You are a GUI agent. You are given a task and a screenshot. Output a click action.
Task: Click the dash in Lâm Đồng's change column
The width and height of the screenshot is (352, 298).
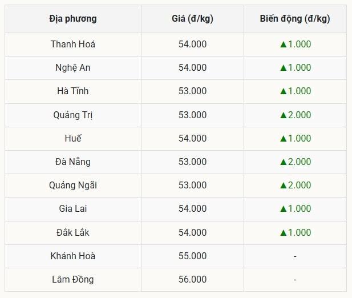[x=295, y=280]
